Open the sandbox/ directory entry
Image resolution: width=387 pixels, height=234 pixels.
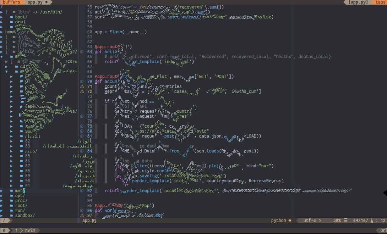(x=25, y=216)
